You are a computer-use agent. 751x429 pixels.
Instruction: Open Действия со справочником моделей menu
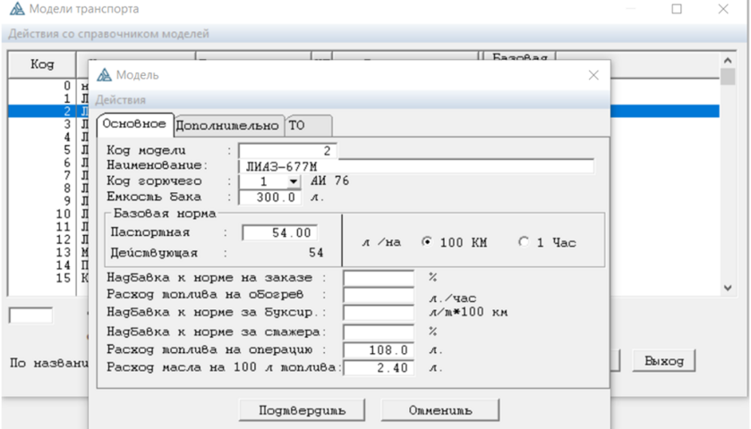(108, 34)
